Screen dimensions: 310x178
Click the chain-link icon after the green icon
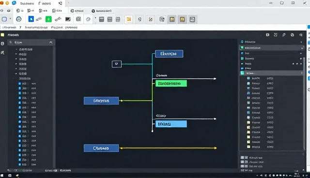tap(58, 19)
